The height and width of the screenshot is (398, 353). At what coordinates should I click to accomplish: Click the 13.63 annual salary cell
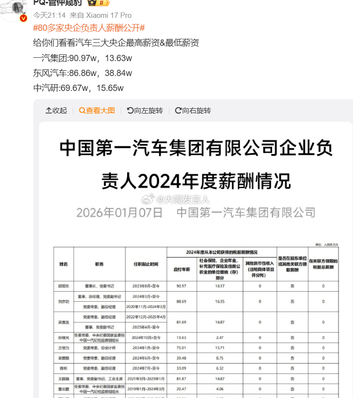pyautogui.click(x=182, y=337)
